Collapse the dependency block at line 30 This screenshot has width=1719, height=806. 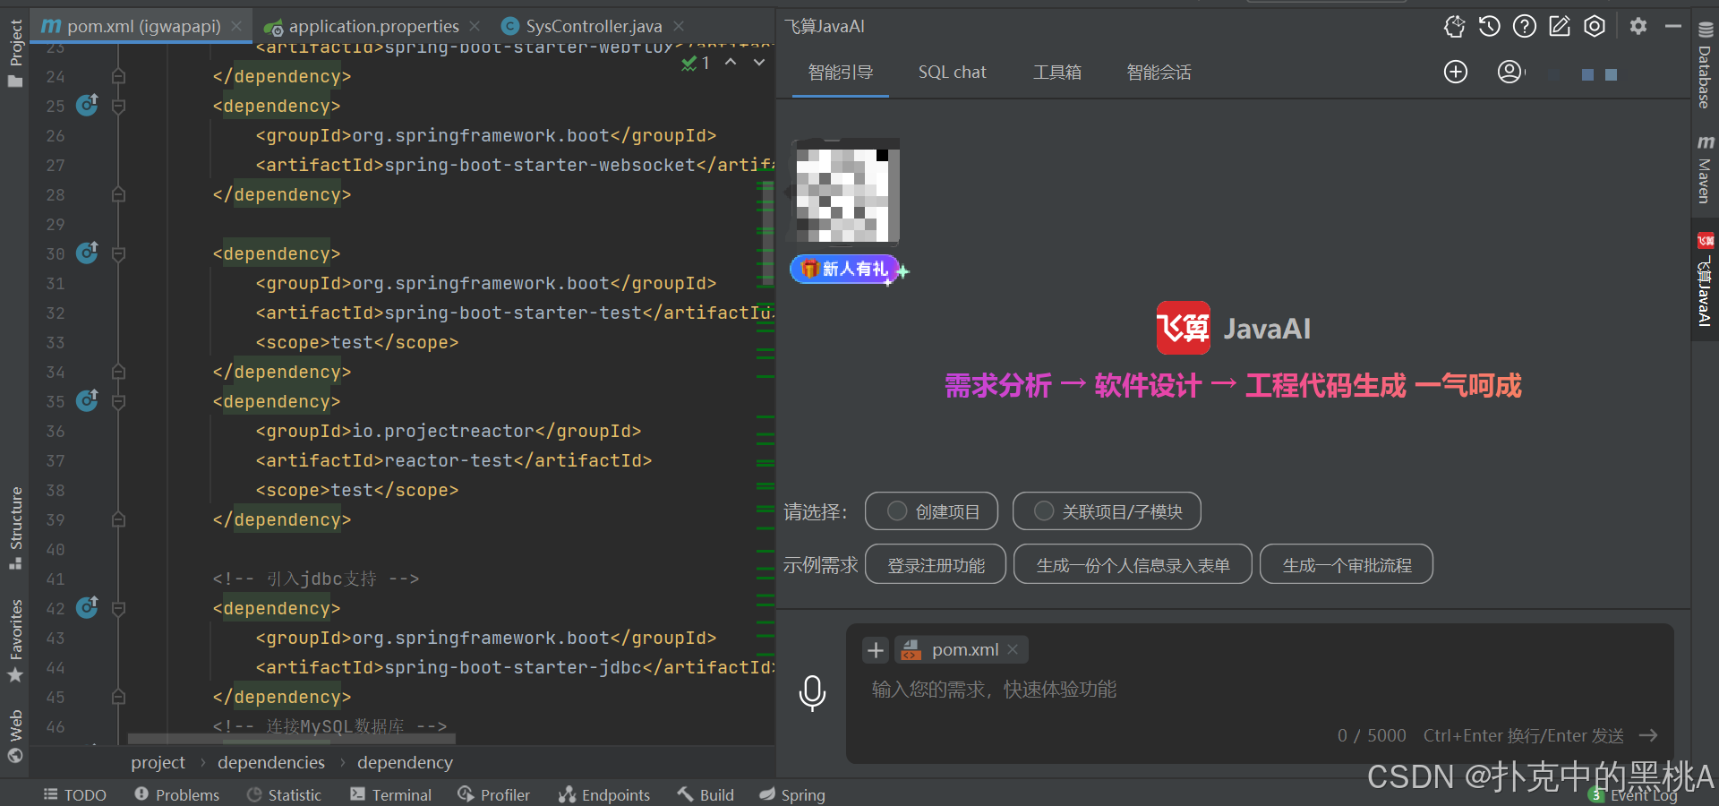(x=118, y=253)
